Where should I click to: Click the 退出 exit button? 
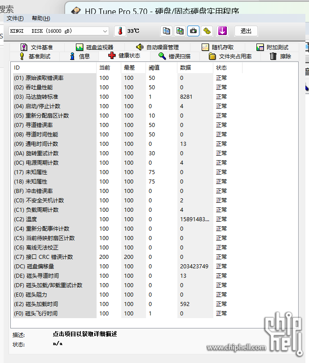click(246, 31)
